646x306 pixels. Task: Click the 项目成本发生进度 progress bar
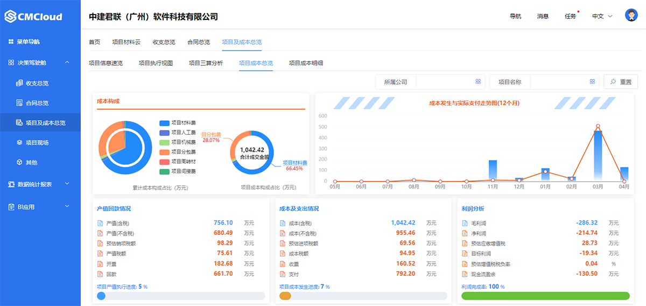tap(363, 296)
